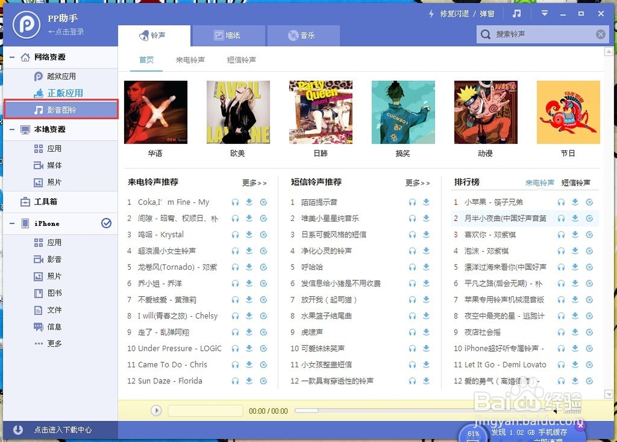Select 影音图铃 in sidebar
The image size is (617, 442).
pos(61,110)
